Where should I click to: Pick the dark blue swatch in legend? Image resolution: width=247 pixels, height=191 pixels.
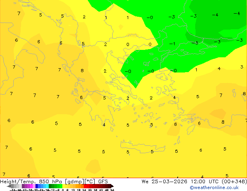click(x=37, y=186)
